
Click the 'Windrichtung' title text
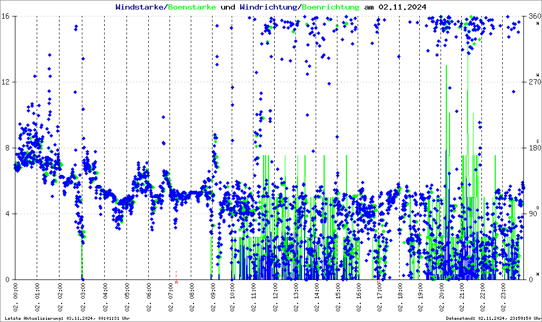tap(268, 7)
